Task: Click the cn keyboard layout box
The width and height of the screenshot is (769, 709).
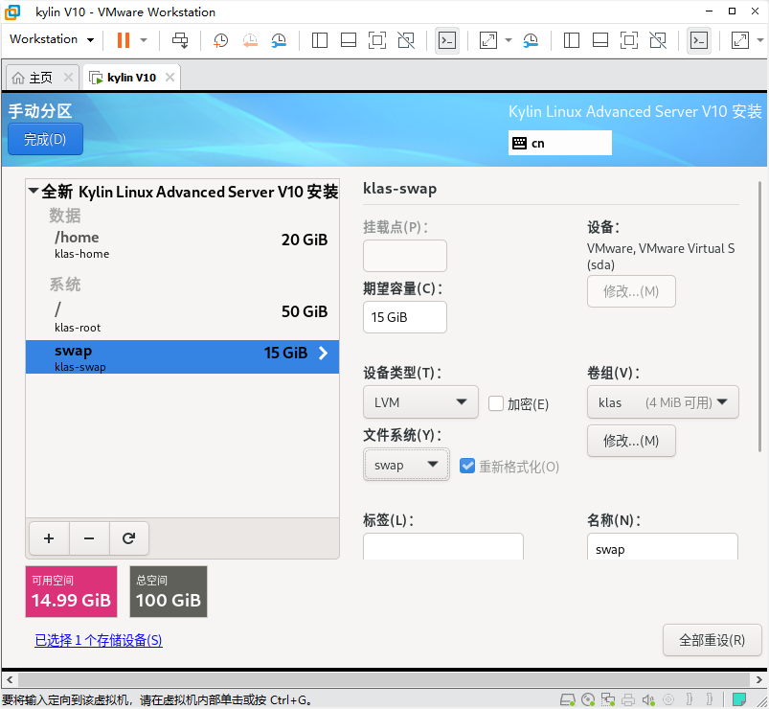Action: (560, 143)
